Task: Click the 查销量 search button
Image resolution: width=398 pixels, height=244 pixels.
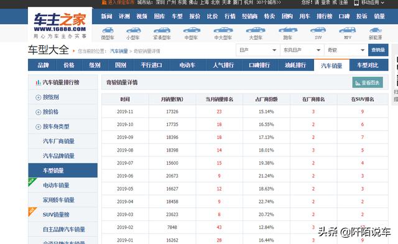Action: click(378, 50)
